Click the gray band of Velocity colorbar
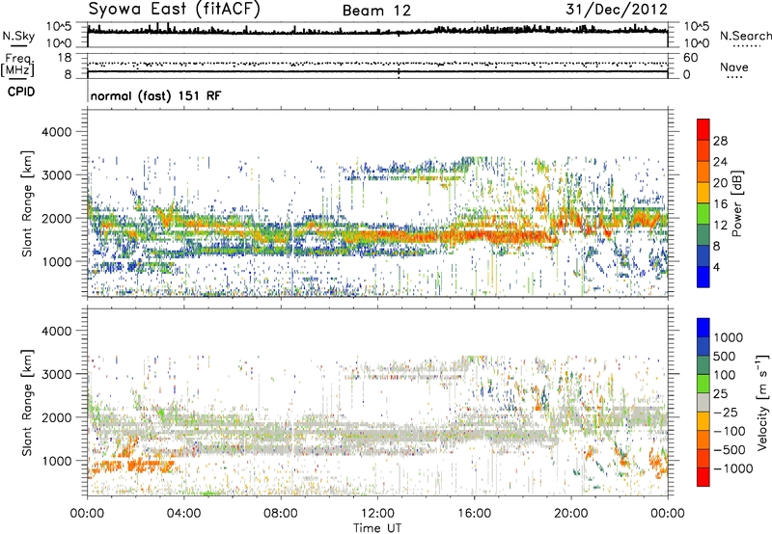The width and height of the screenshot is (772, 534). 703,402
